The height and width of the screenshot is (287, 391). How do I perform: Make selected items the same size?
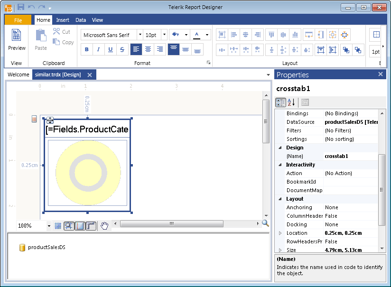333,35
